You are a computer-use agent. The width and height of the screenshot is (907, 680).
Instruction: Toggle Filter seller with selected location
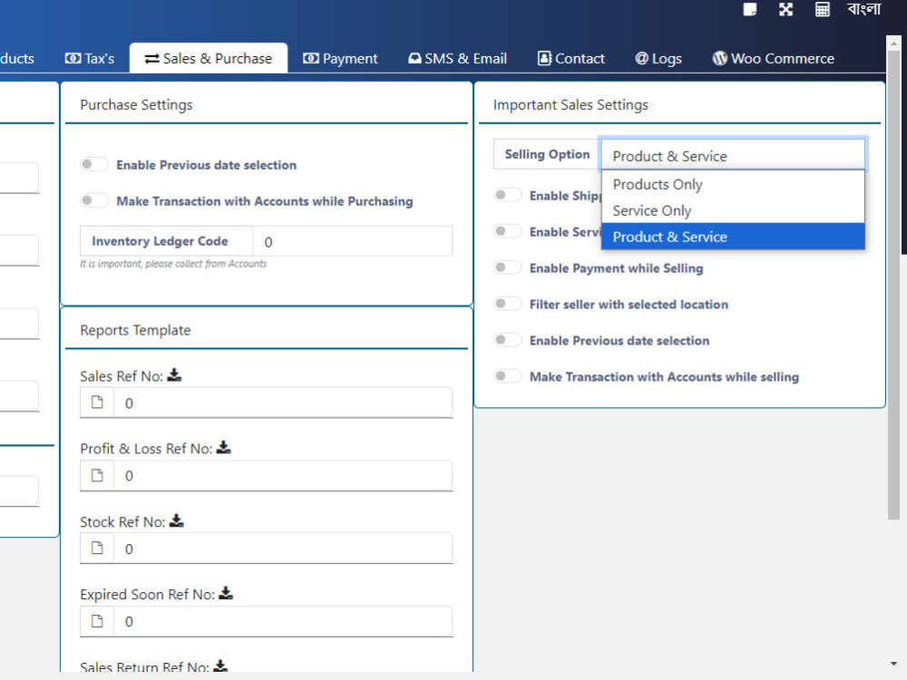click(x=507, y=304)
